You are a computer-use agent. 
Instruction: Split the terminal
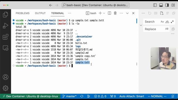pos(109,13)
